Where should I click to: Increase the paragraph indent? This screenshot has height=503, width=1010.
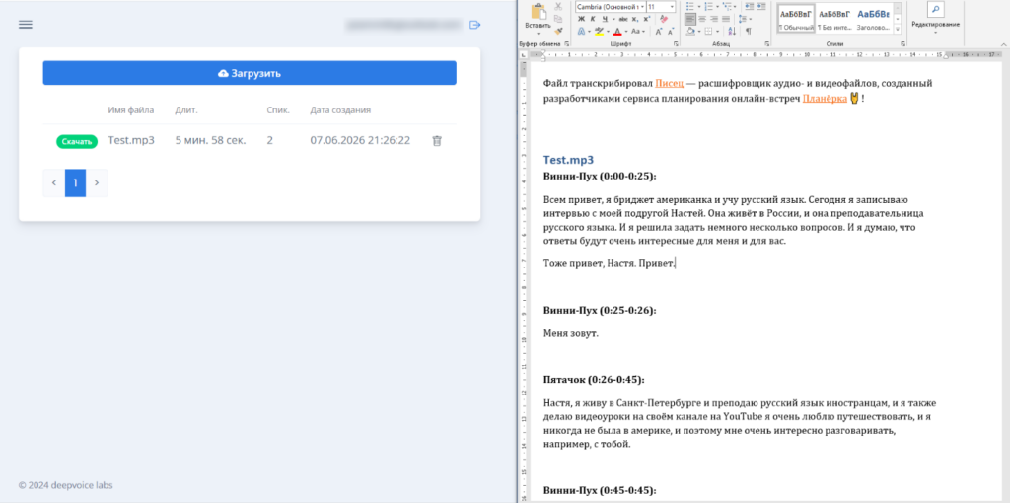[x=761, y=7]
